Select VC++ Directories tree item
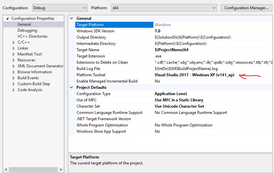 32,36
